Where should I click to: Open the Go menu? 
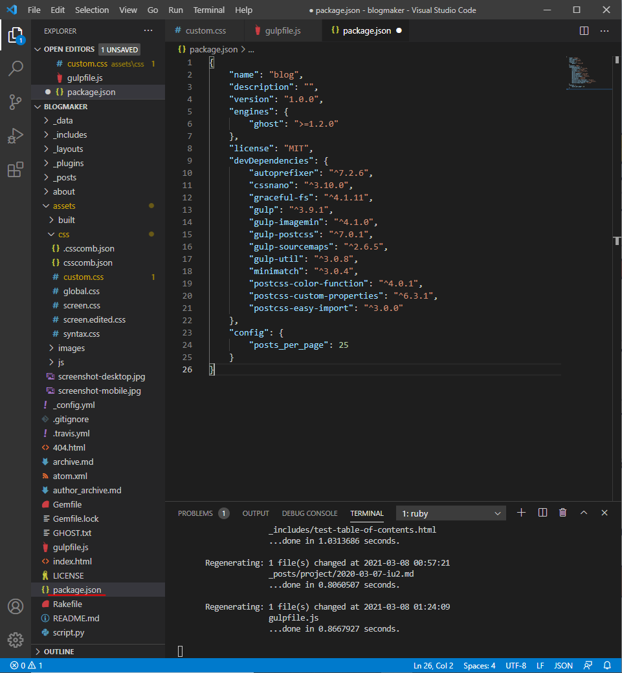[x=153, y=10]
